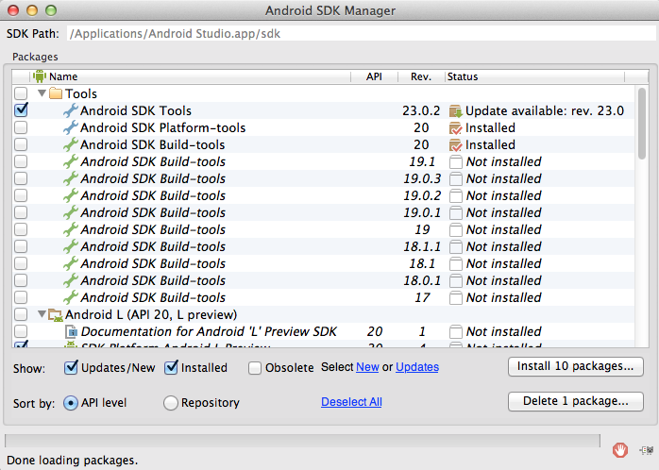The image size is (659, 470).
Task: Select the API level sort radio button
Action: [x=71, y=403]
